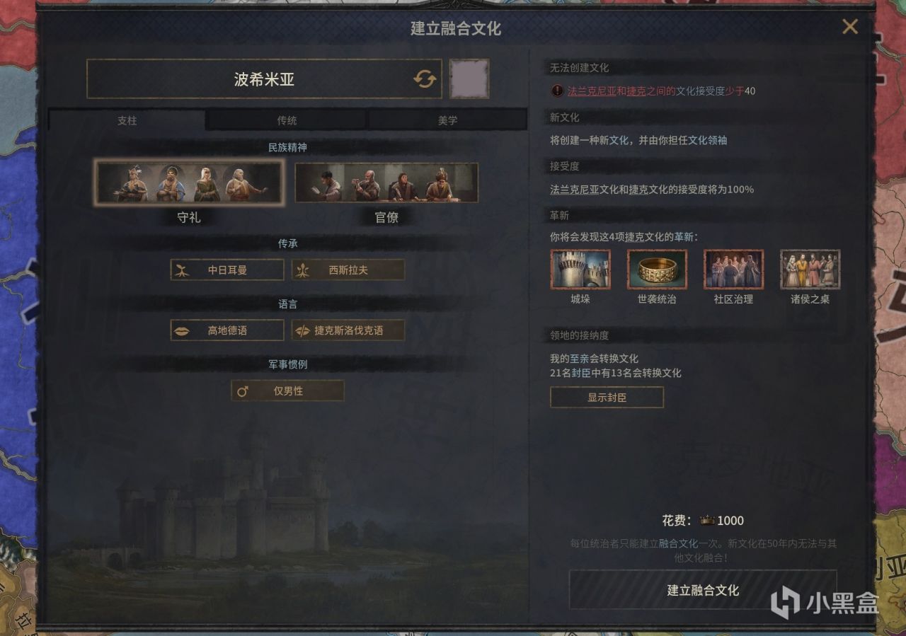
Task: Open the 仅男性 martial custom selector
Action: click(x=287, y=391)
